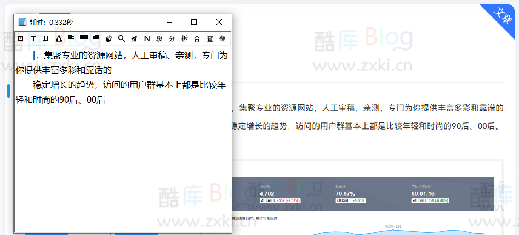Click the 拆 toolbar button
This screenshot has width=519, height=235.
184,38
